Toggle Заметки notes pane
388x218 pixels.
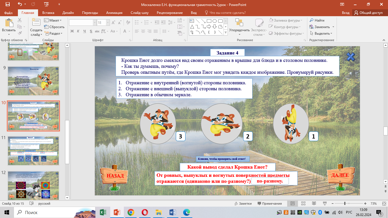click(243, 204)
